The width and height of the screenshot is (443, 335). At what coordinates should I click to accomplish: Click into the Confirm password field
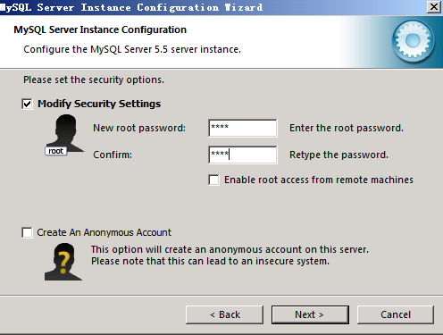click(x=243, y=155)
